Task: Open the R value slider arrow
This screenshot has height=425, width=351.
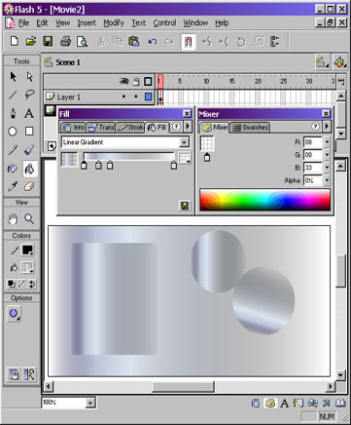Action: [x=327, y=142]
